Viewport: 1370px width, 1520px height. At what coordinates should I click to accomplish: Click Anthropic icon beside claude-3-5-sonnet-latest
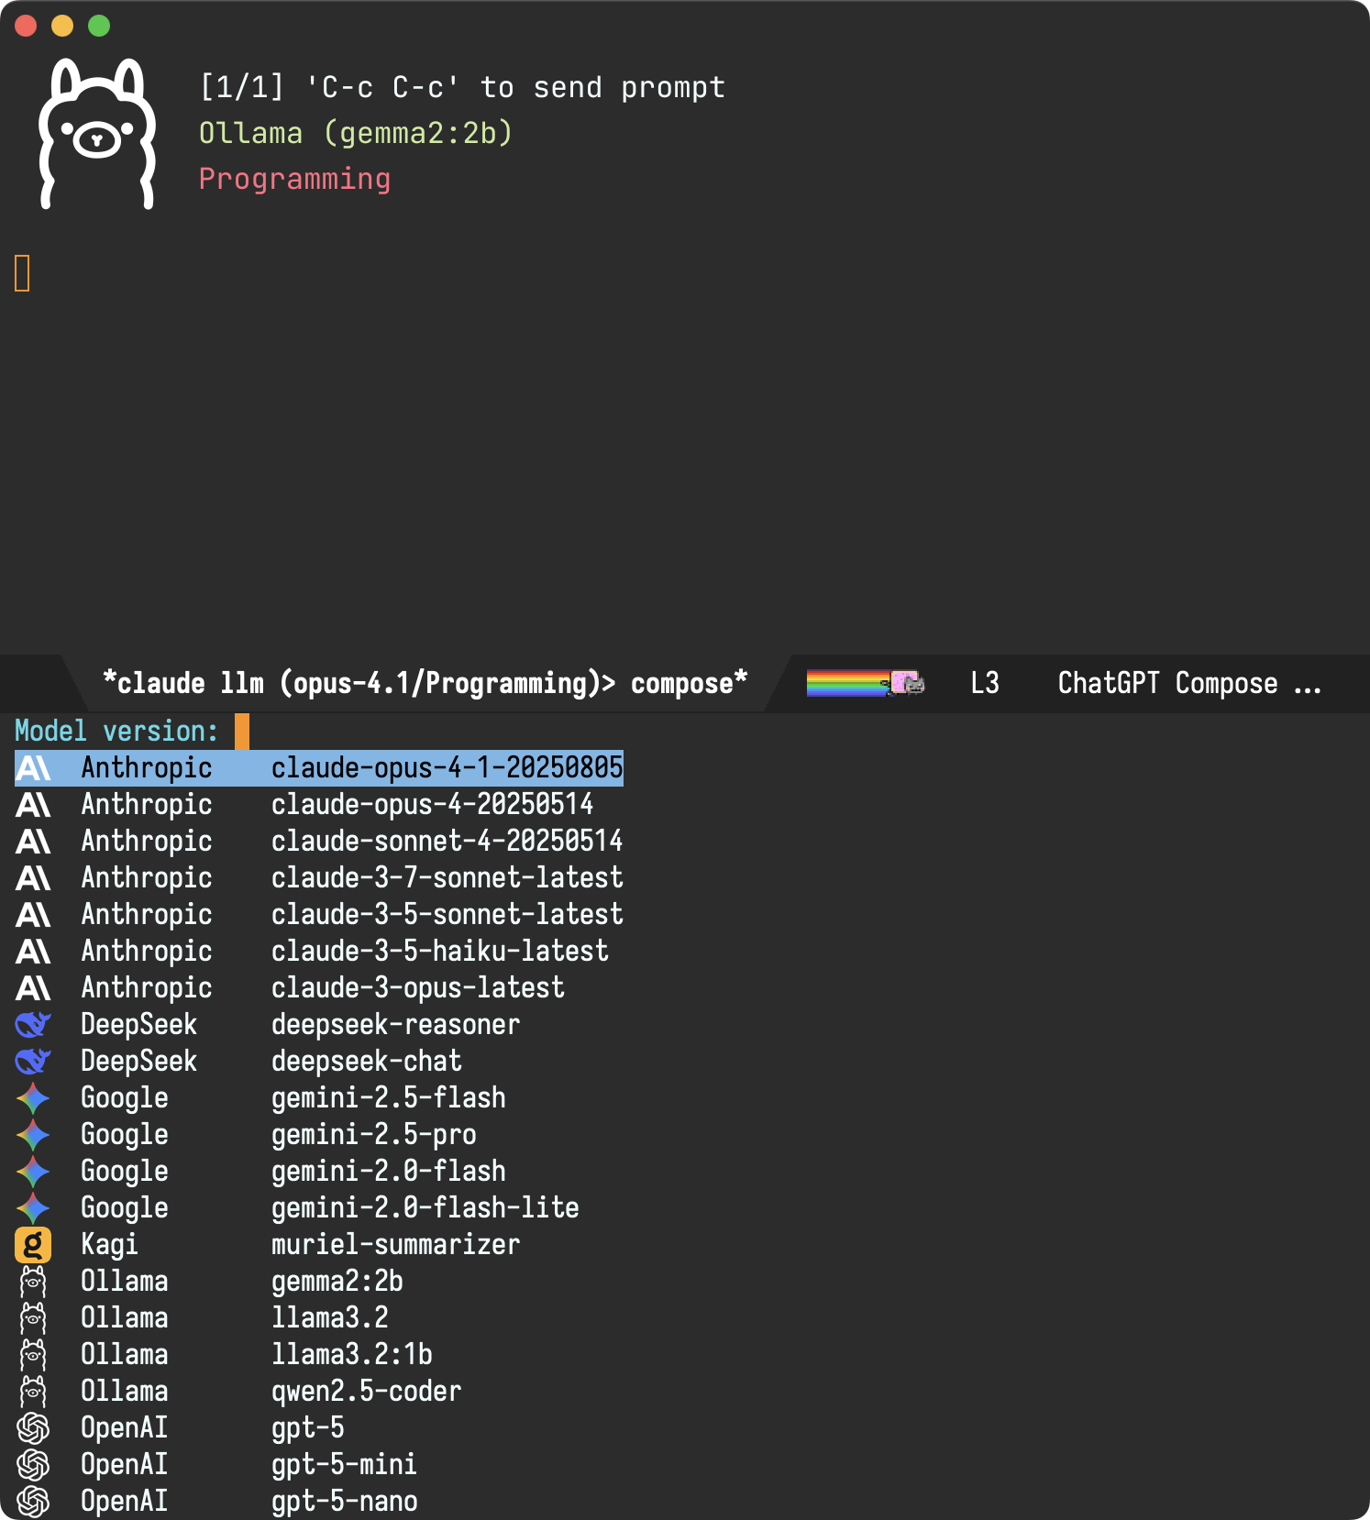pyautogui.click(x=33, y=914)
